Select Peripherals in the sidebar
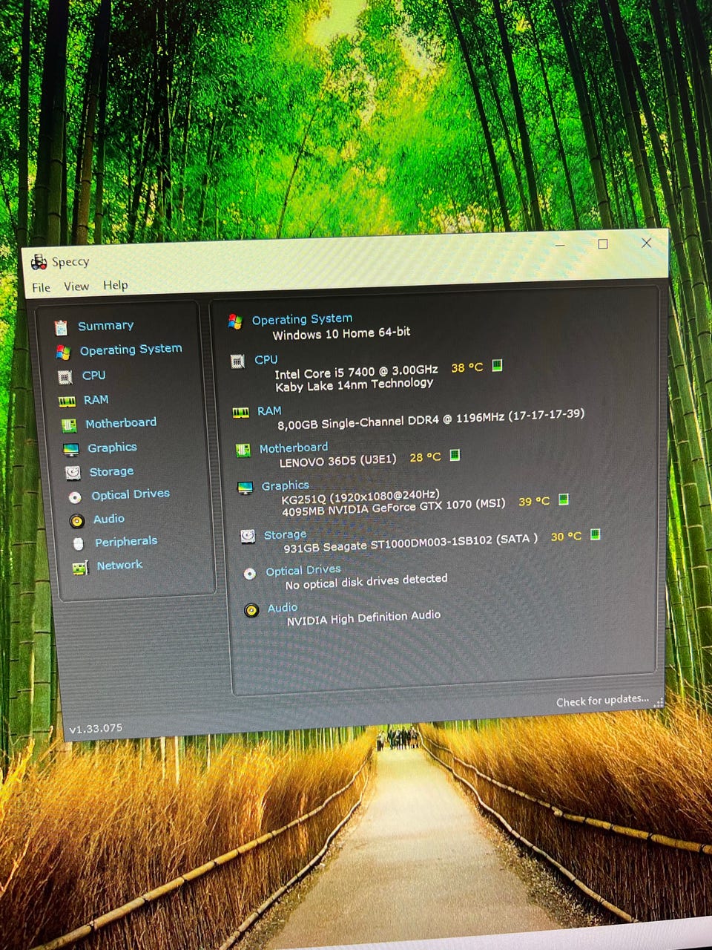Image resolution: width=712 pixels, height=950 pixels. pyautogui.click(x=126, y=541)
